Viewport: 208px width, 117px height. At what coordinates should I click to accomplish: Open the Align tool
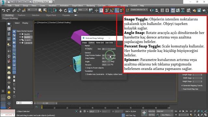point(157,10)
